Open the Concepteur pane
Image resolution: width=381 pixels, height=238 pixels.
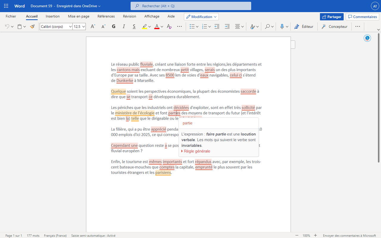point(334,26)
